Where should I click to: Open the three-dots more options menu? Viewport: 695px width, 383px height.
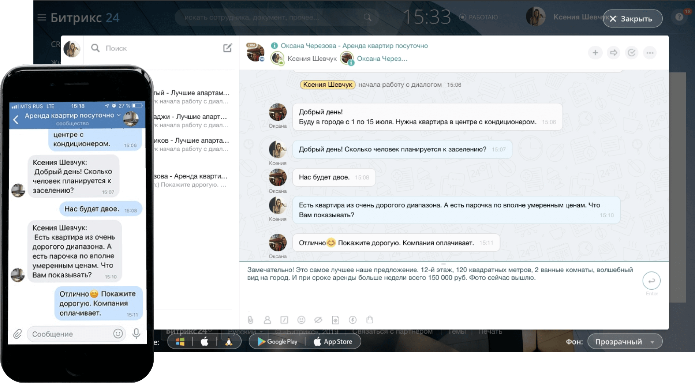650,53
